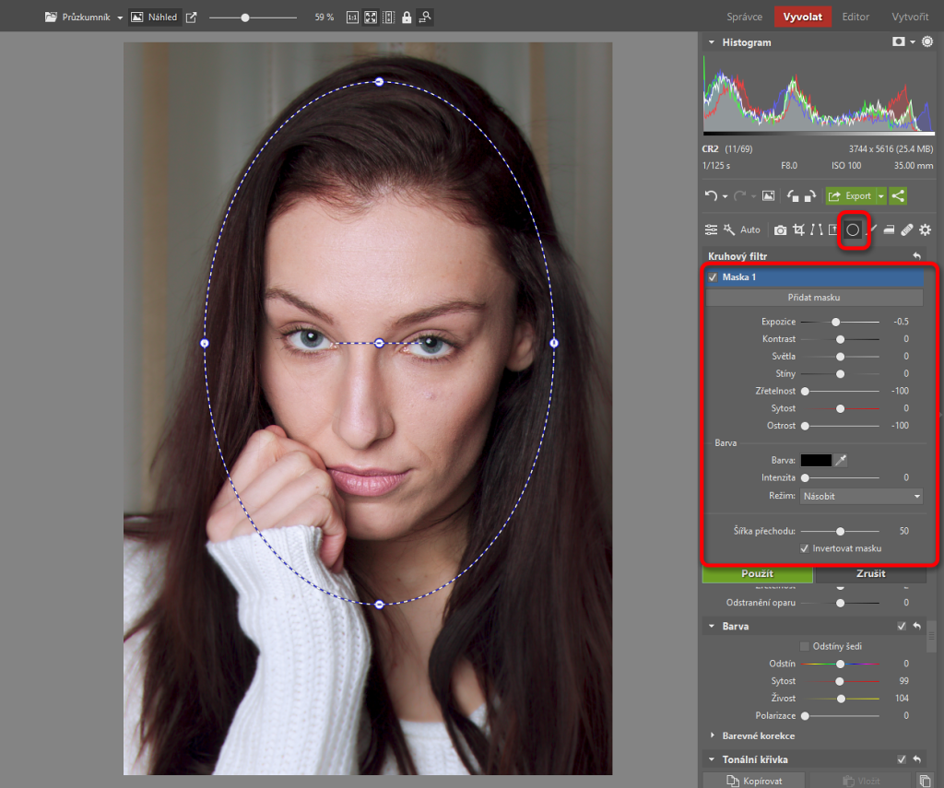The image size is (944, 788).
Task: Open the Průzkumník dropdown arrow
Action: point(120,18)
